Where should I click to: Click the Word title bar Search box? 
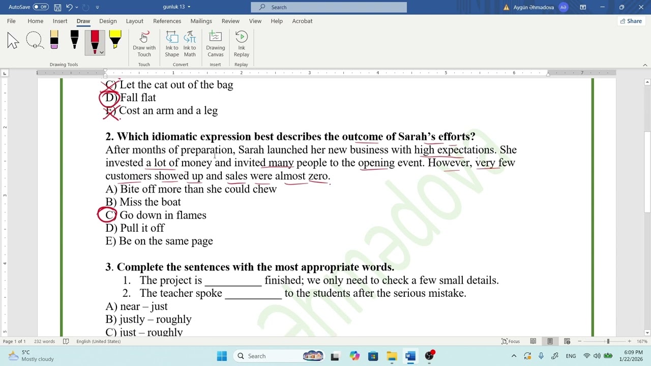coord(329,7)
